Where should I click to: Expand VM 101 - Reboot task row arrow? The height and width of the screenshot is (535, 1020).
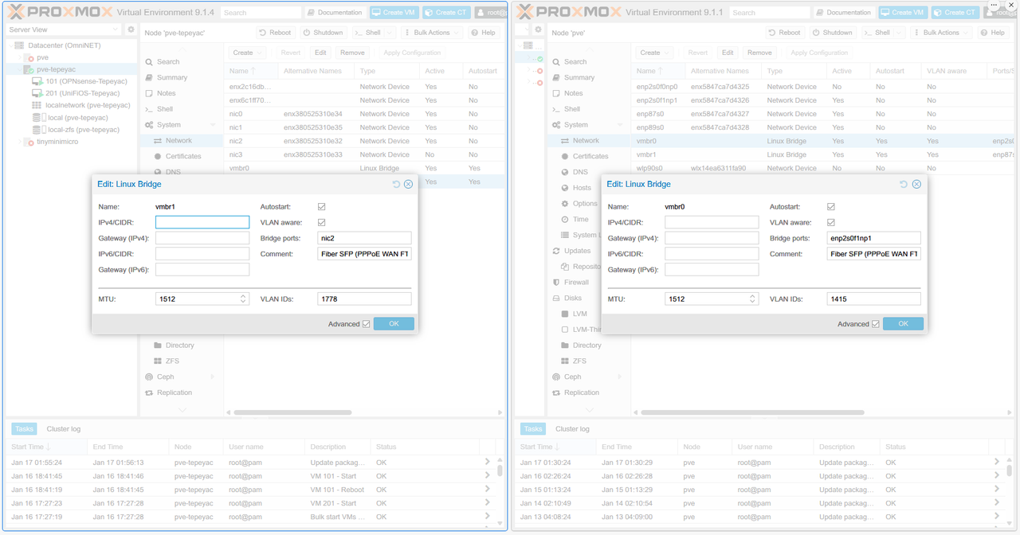click(488, 490)
